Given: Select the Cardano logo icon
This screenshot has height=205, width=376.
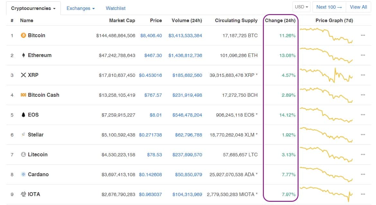Looking at the screenshot, I should point(23,175).
